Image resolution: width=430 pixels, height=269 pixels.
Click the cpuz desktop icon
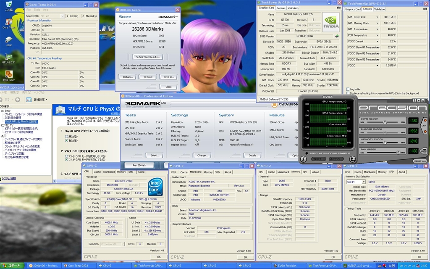pos(9,40)
